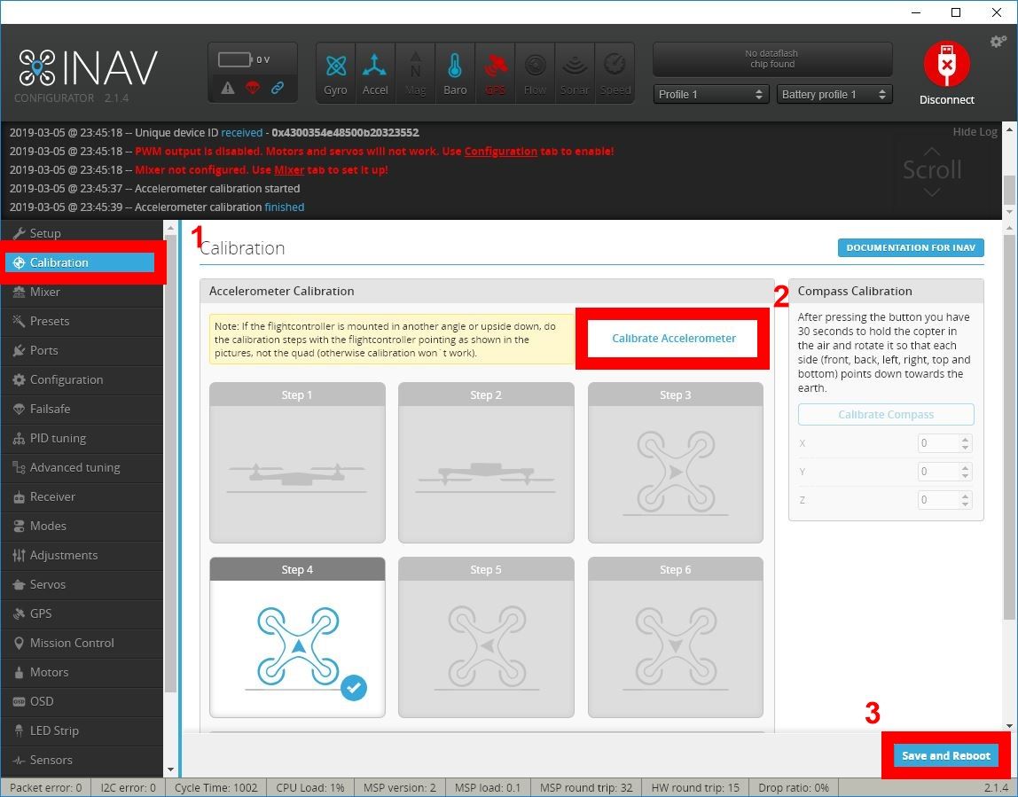
Task: Open settings via the gear icon
Action: click(x=998, y=42)
